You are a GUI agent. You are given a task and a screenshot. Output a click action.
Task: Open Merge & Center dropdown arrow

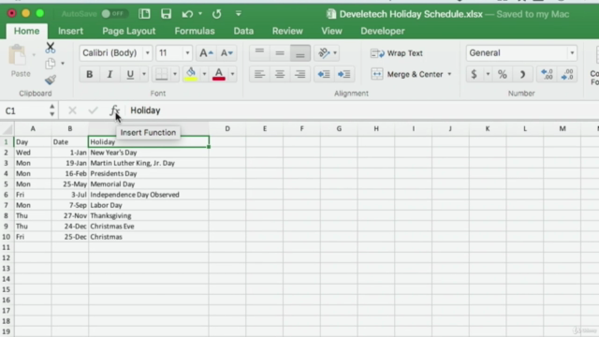[449, 74]
